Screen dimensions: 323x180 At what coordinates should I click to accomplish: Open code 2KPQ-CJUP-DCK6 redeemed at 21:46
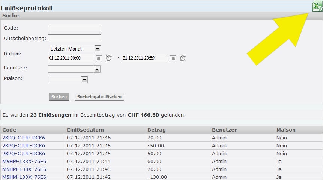pyautogui.click(x=24, y=138)
